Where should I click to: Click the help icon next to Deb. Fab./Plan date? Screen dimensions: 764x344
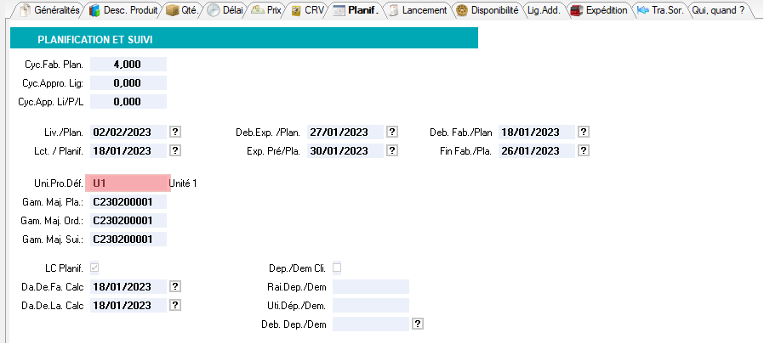click(x=584, y=132)
